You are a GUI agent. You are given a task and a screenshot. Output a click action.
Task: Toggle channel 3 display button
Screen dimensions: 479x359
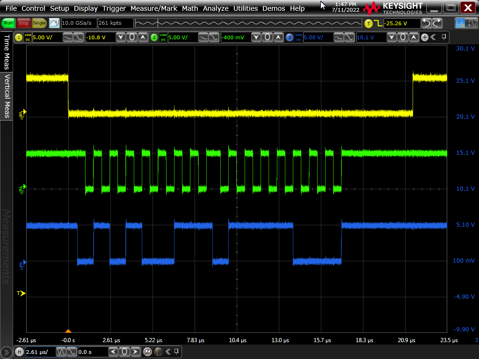point(290,37)
